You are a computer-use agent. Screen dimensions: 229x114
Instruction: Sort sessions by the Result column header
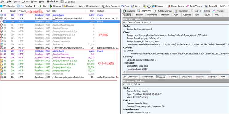point(13,11)
